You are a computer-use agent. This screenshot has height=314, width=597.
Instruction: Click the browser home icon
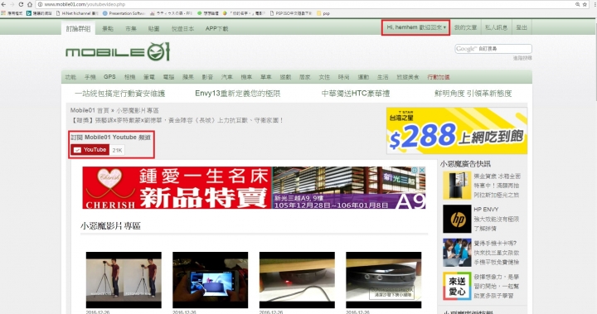29,4
